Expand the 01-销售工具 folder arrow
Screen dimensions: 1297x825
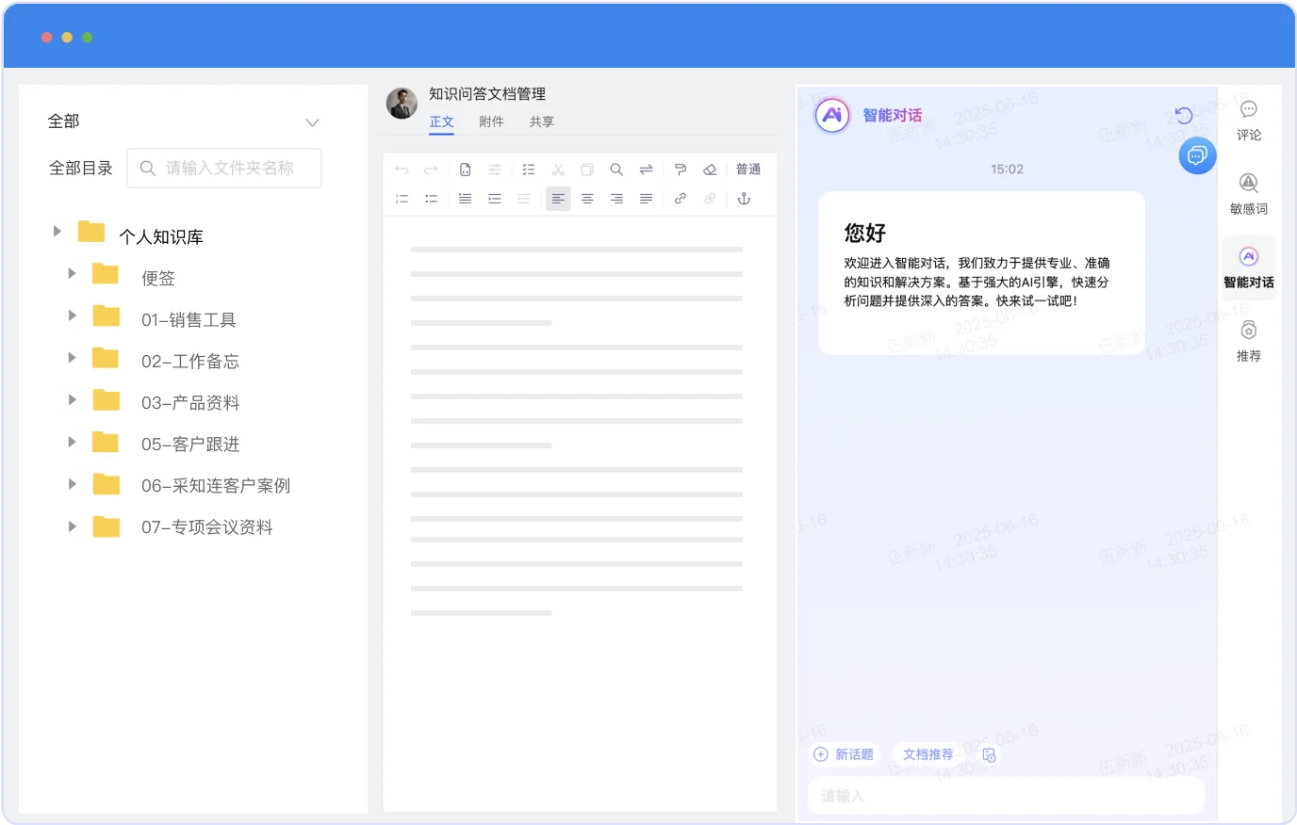click(72, 315)
